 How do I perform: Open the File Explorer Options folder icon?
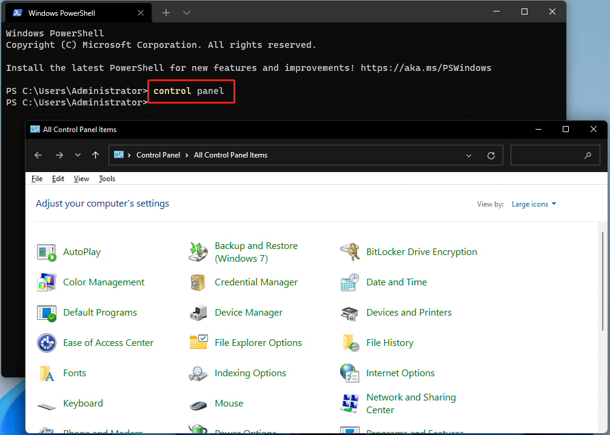click(198, 342)
